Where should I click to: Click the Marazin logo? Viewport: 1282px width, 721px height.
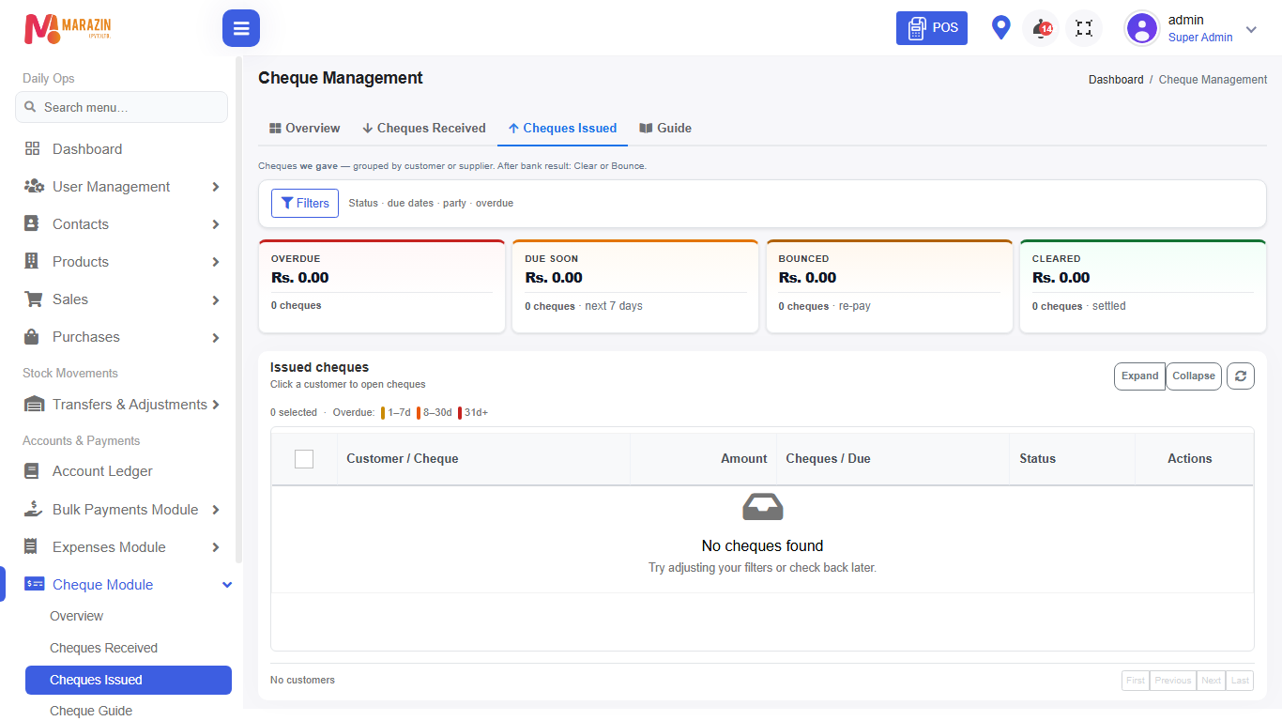click(68, 28)
